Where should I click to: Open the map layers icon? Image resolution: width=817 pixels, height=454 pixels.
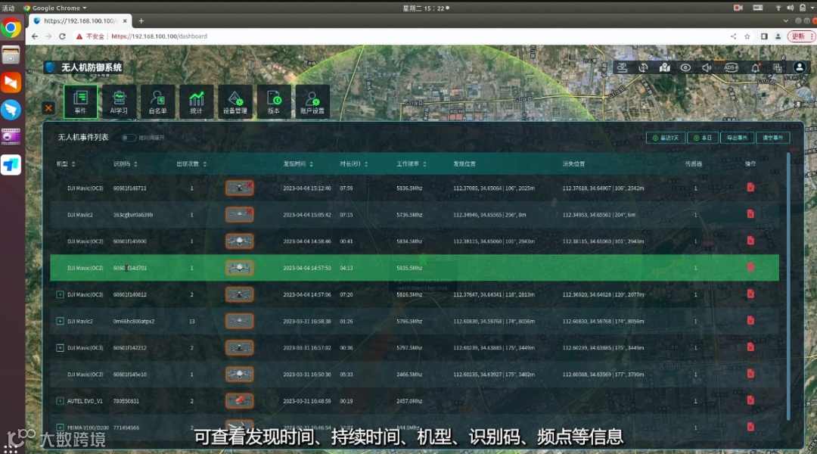(664, 68)
